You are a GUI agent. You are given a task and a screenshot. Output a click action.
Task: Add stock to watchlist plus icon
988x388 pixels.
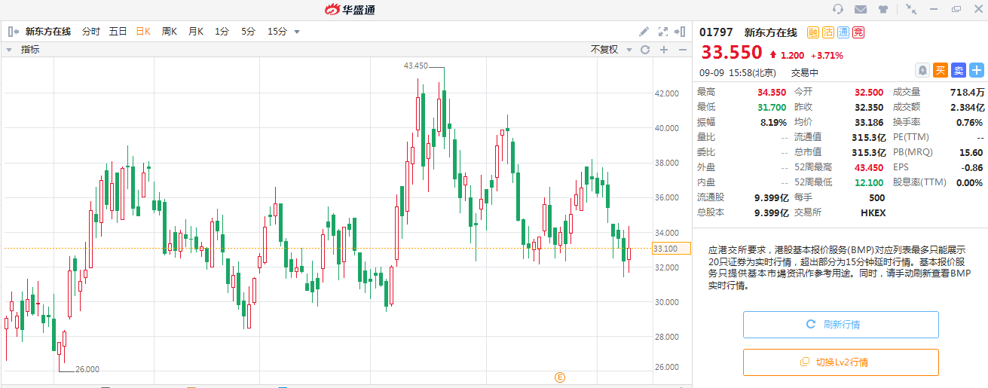(x=977, y=70)
